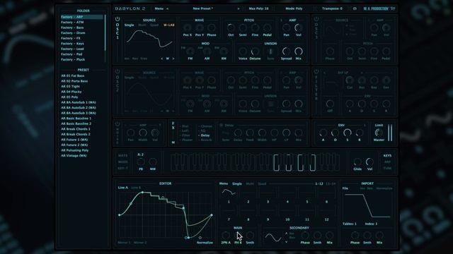Image resolution: width=453 pixels, height=254 pixels.
Task: Click the keyboard Vol knob
Action: (x=369, y=162)
